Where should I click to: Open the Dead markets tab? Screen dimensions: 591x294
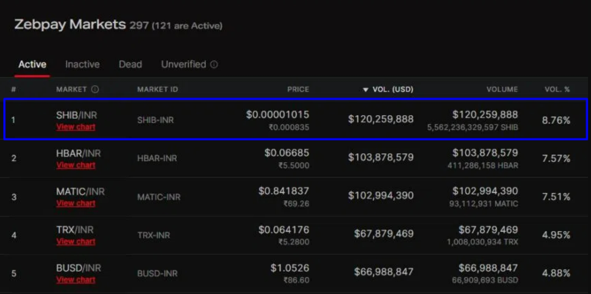130,64
